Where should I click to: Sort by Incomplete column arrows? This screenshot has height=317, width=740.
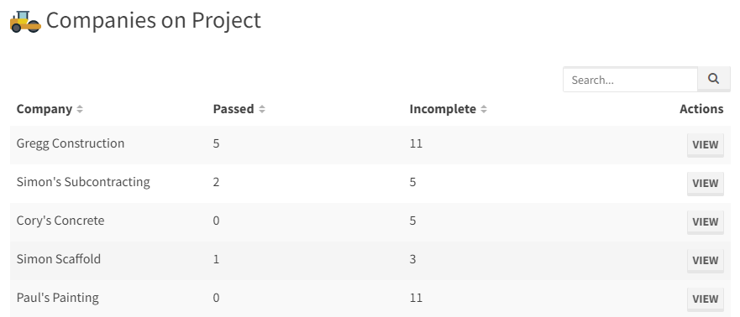[x=484, y=109]
